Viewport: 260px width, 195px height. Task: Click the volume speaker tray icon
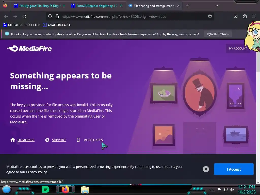[232, 189]
